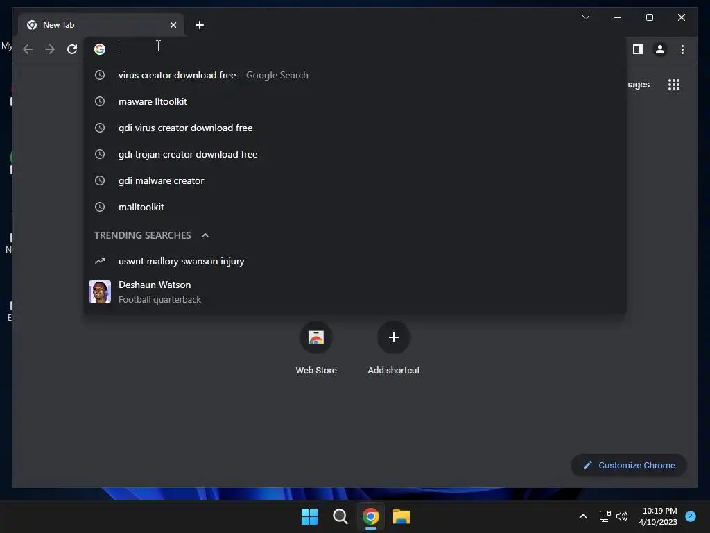Toggle the Chrome side panel icon

(x=638, y=49)
